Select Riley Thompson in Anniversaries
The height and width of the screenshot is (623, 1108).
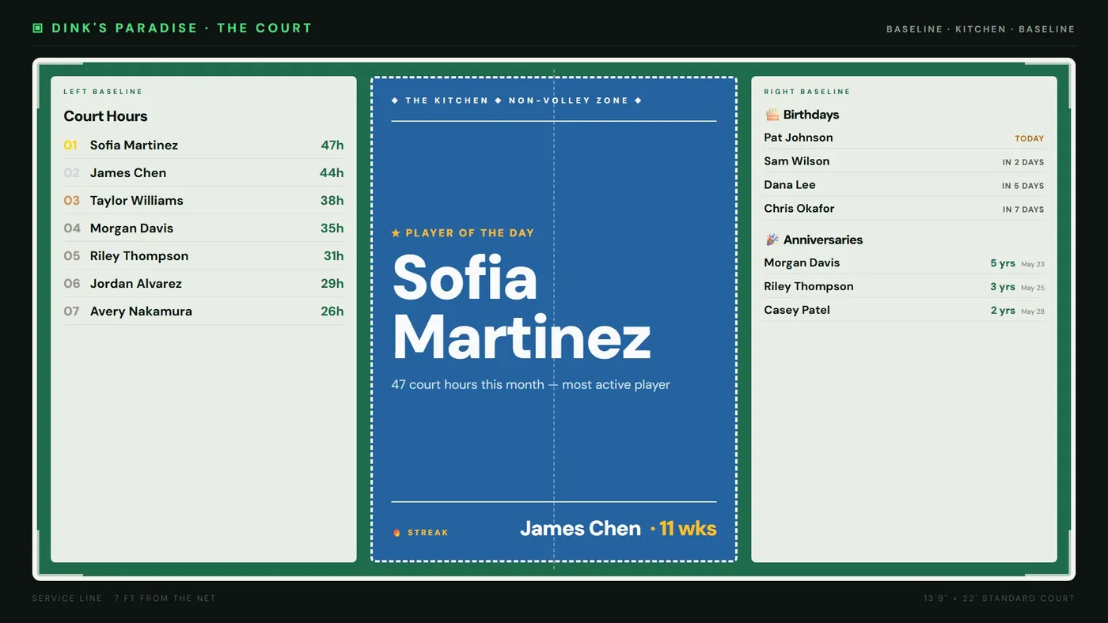click(x=809, y=286)
